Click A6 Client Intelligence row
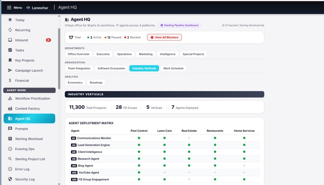Viewport: 324px width, 185px height. point(165,152)
